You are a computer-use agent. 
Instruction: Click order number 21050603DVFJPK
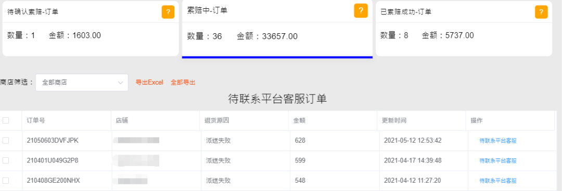(53, 141)
